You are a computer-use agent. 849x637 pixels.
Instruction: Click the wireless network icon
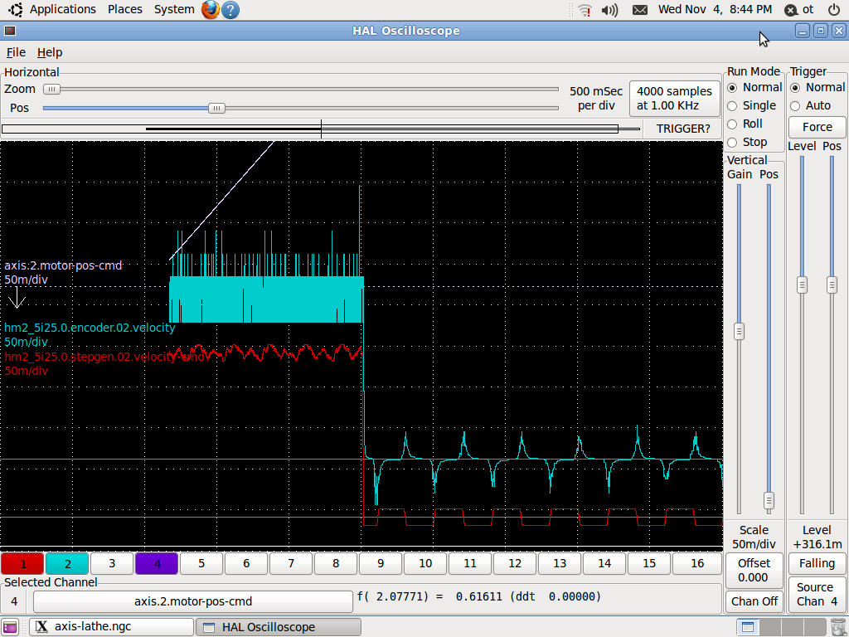tap(585, 10)
